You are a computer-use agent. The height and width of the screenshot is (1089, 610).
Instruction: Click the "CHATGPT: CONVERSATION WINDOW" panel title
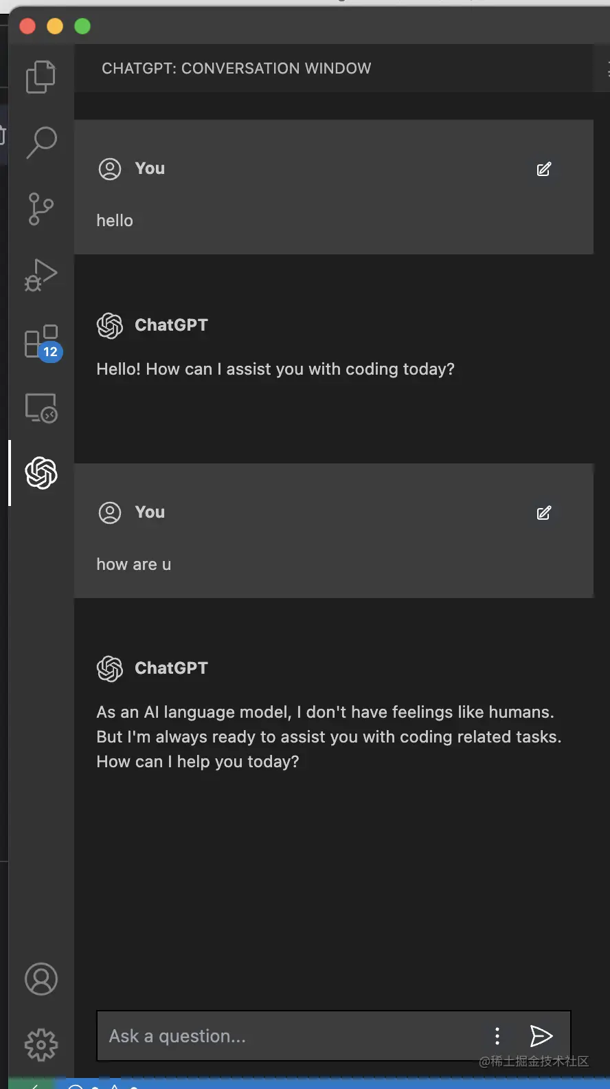tap(236, 68)
